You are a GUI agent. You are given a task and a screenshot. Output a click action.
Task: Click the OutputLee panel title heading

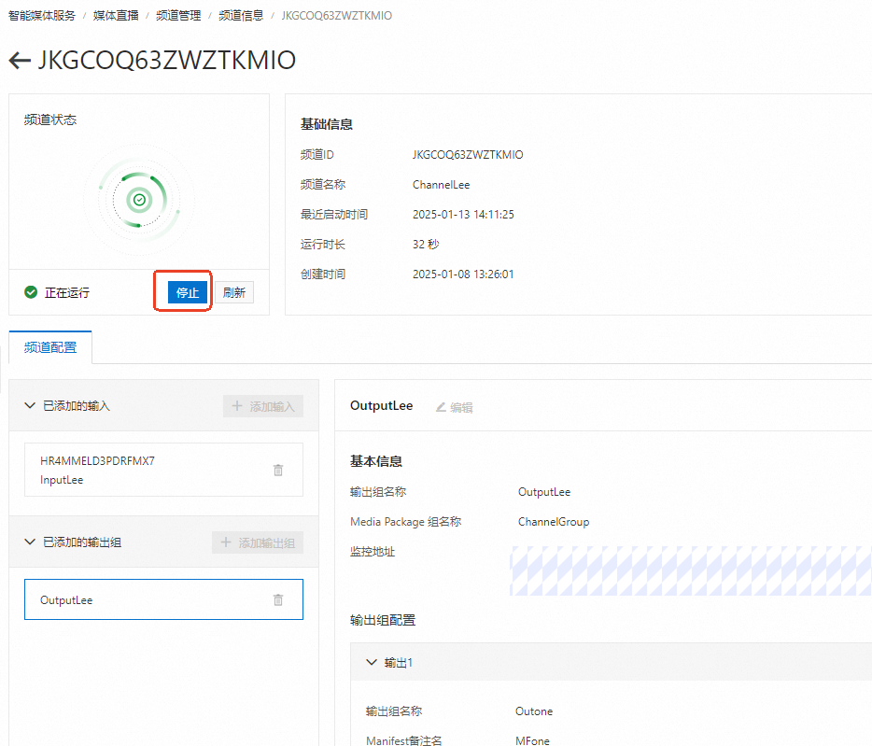coord(382,405)
